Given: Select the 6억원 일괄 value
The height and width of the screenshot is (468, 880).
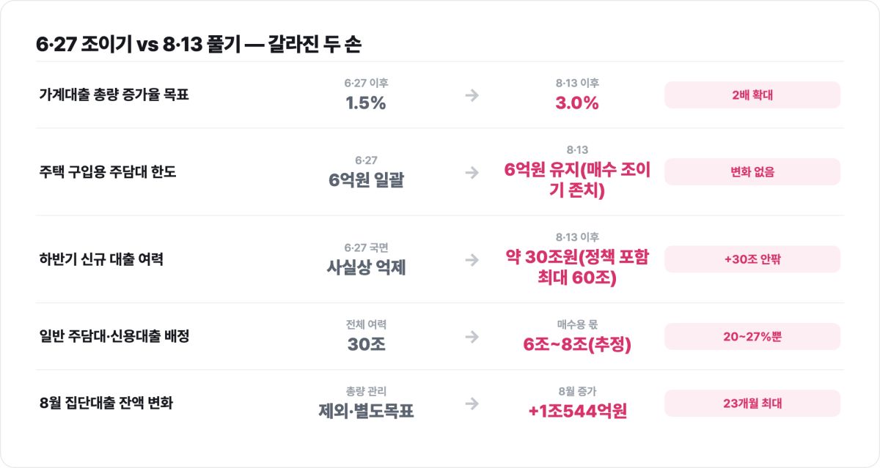Looking at the screenshot, I should (x=366, y=181).
